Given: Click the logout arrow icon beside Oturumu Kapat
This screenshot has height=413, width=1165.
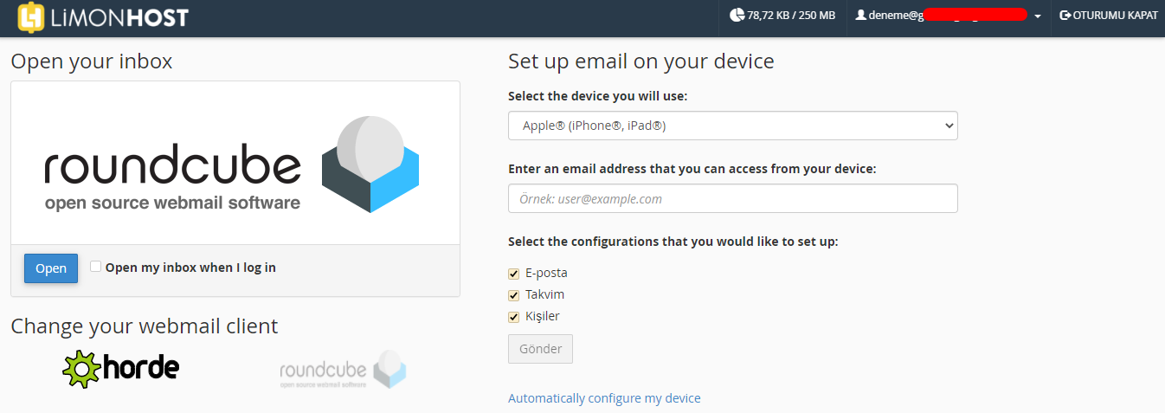Looking at the screenshot, I should click(1065, 15).
